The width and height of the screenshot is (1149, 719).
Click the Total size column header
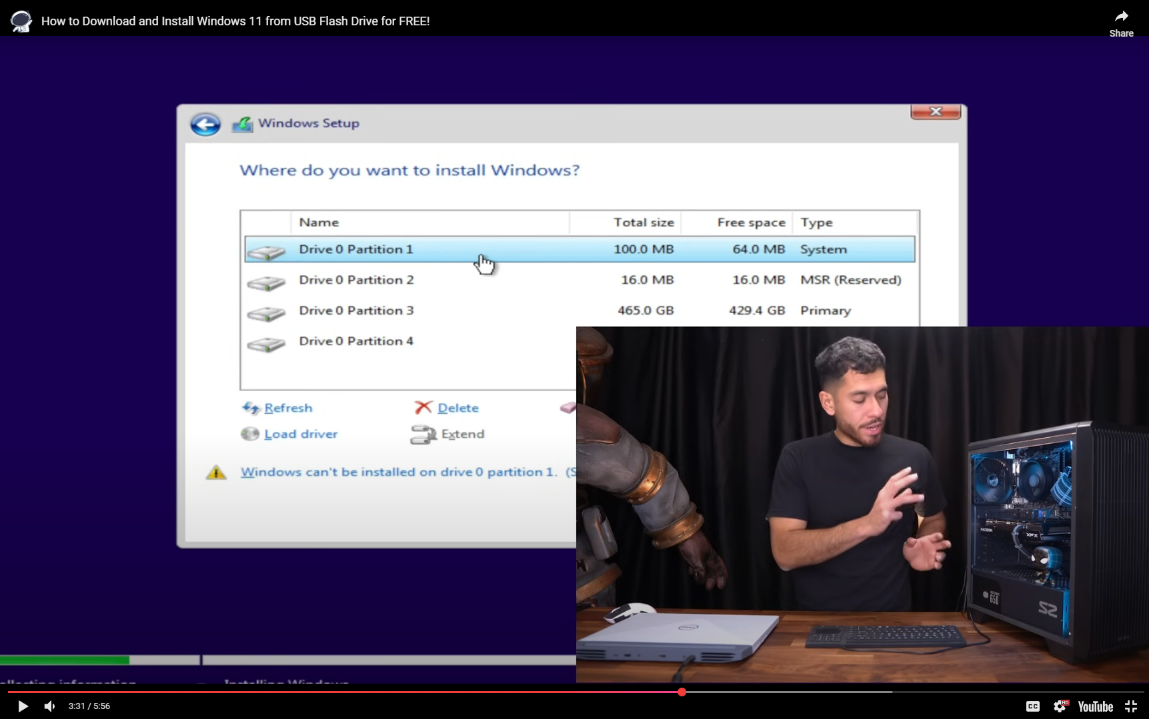(x=644, y=223)
